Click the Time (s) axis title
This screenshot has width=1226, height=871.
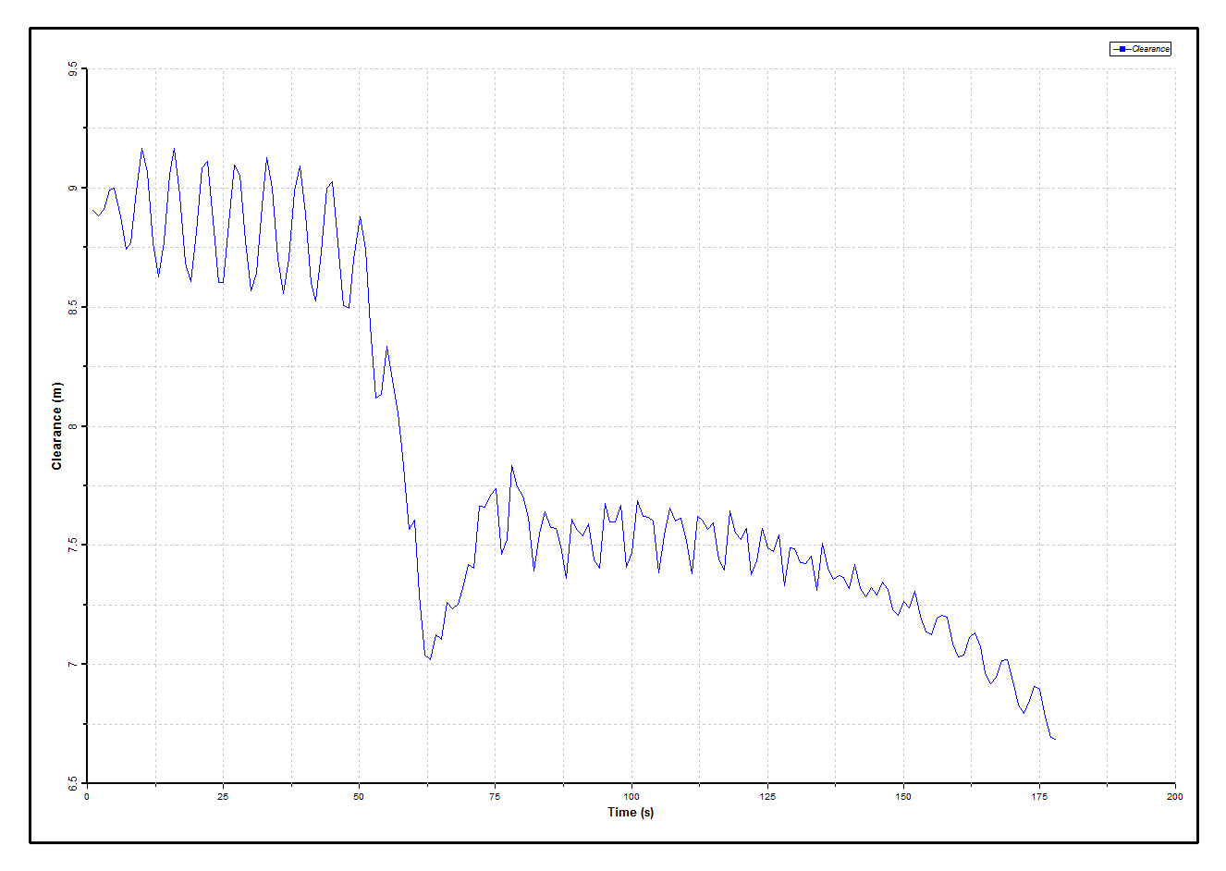(x=631, y=812)
